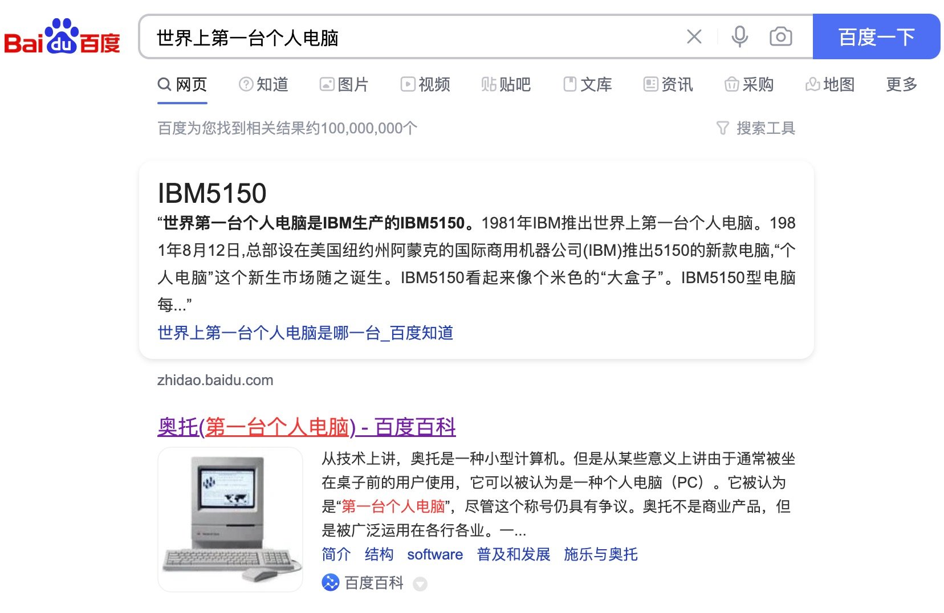Open the 资讯 news tab
Image resolution: width=944 pixels, height=613 pixels.
click(x=668, y=84)
